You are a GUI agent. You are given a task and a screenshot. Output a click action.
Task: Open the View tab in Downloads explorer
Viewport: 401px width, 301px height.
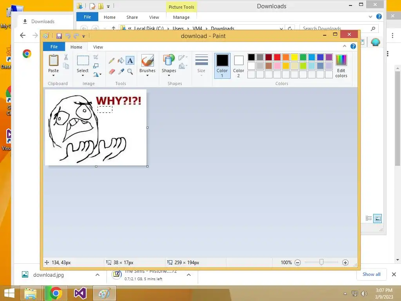click(x=154, y=17)
